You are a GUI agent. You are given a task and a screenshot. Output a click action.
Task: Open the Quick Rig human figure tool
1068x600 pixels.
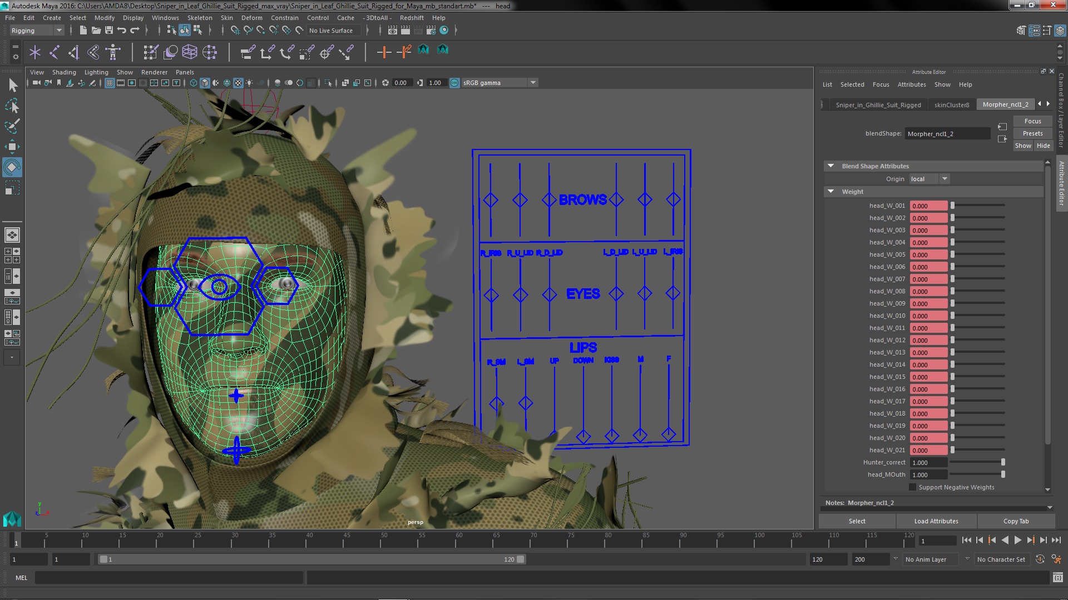(113, 52)
